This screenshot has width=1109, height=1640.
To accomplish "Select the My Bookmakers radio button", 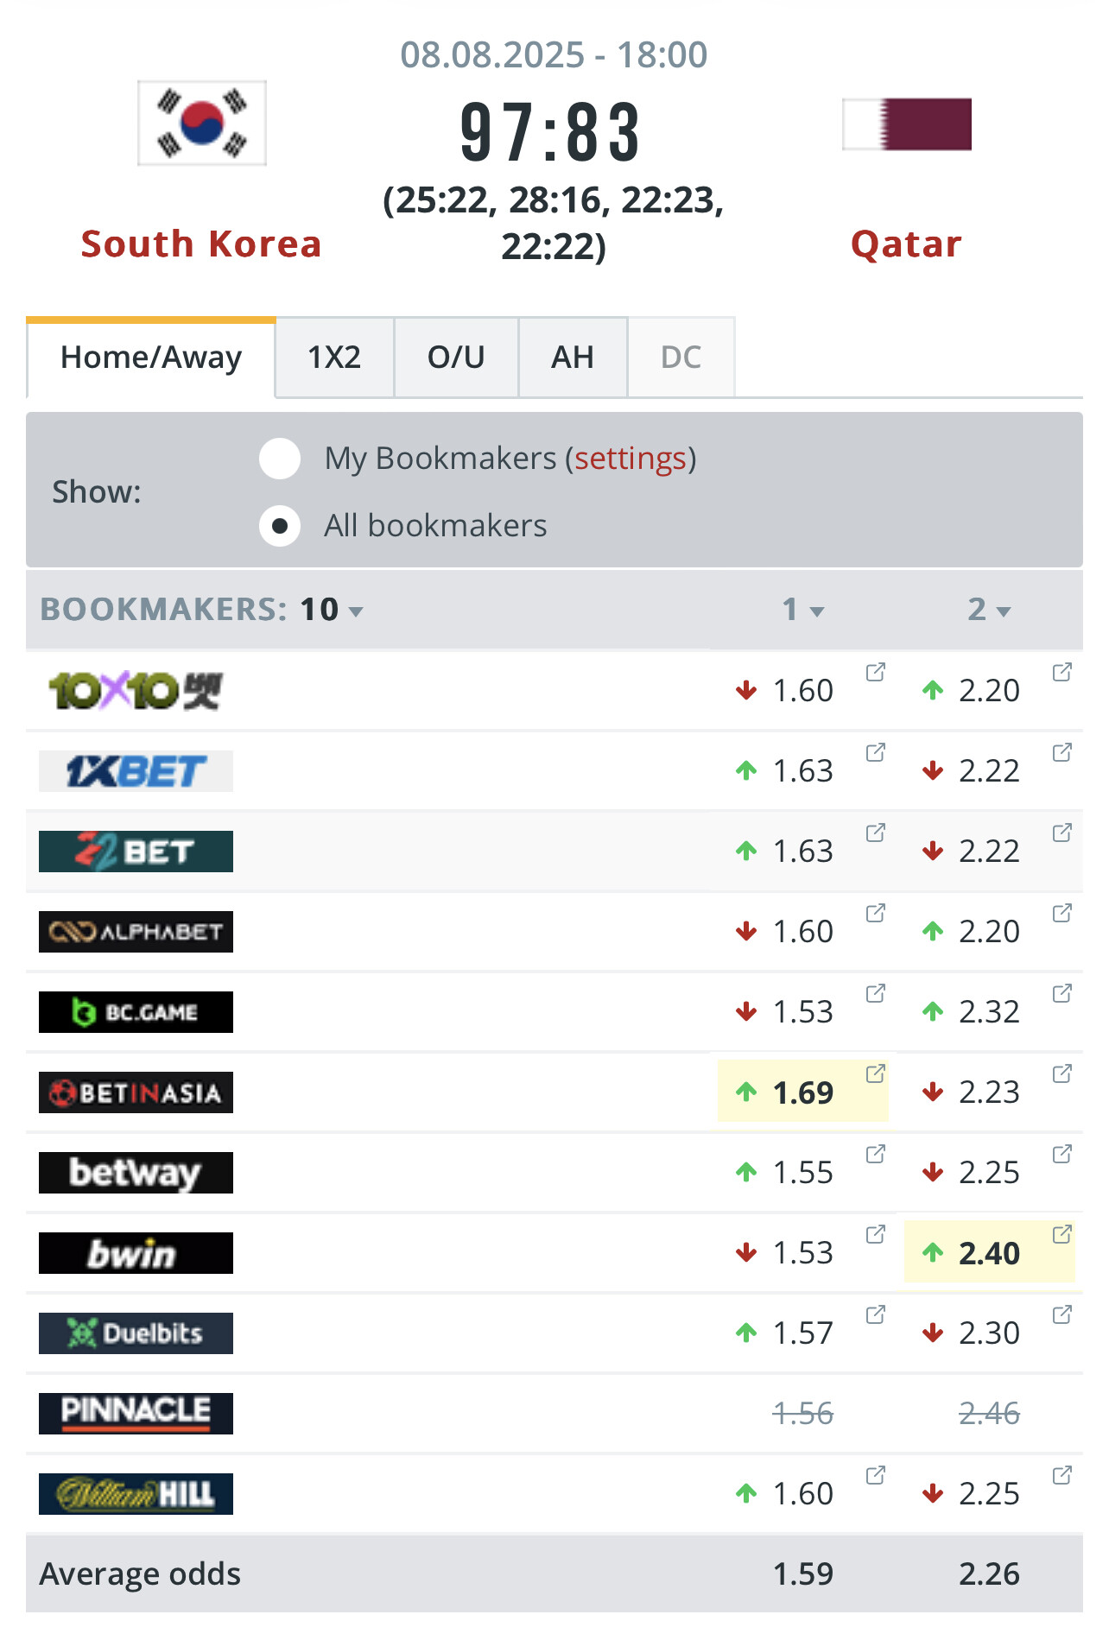I will point(280,458).
